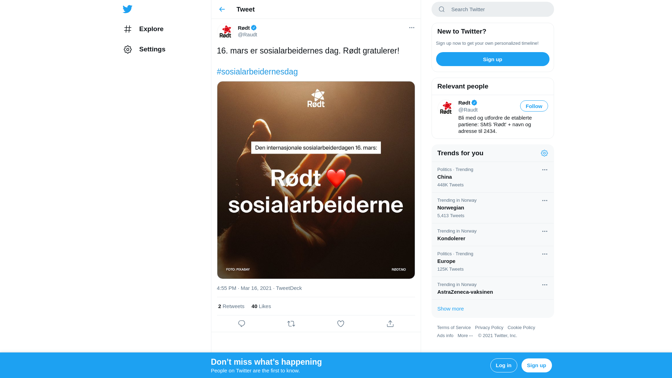This screenshot has height=378, width=672.
Task: Retweet using the retweet icon
Action: point(291,324)
